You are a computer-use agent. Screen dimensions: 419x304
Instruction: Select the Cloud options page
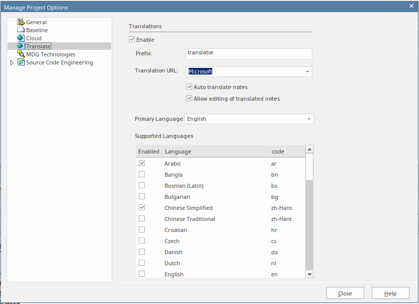(x=34, y=38)
